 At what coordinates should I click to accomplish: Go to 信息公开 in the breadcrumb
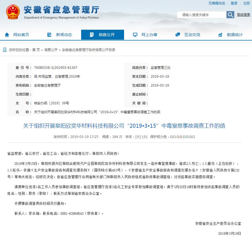[x=51, y=50]
